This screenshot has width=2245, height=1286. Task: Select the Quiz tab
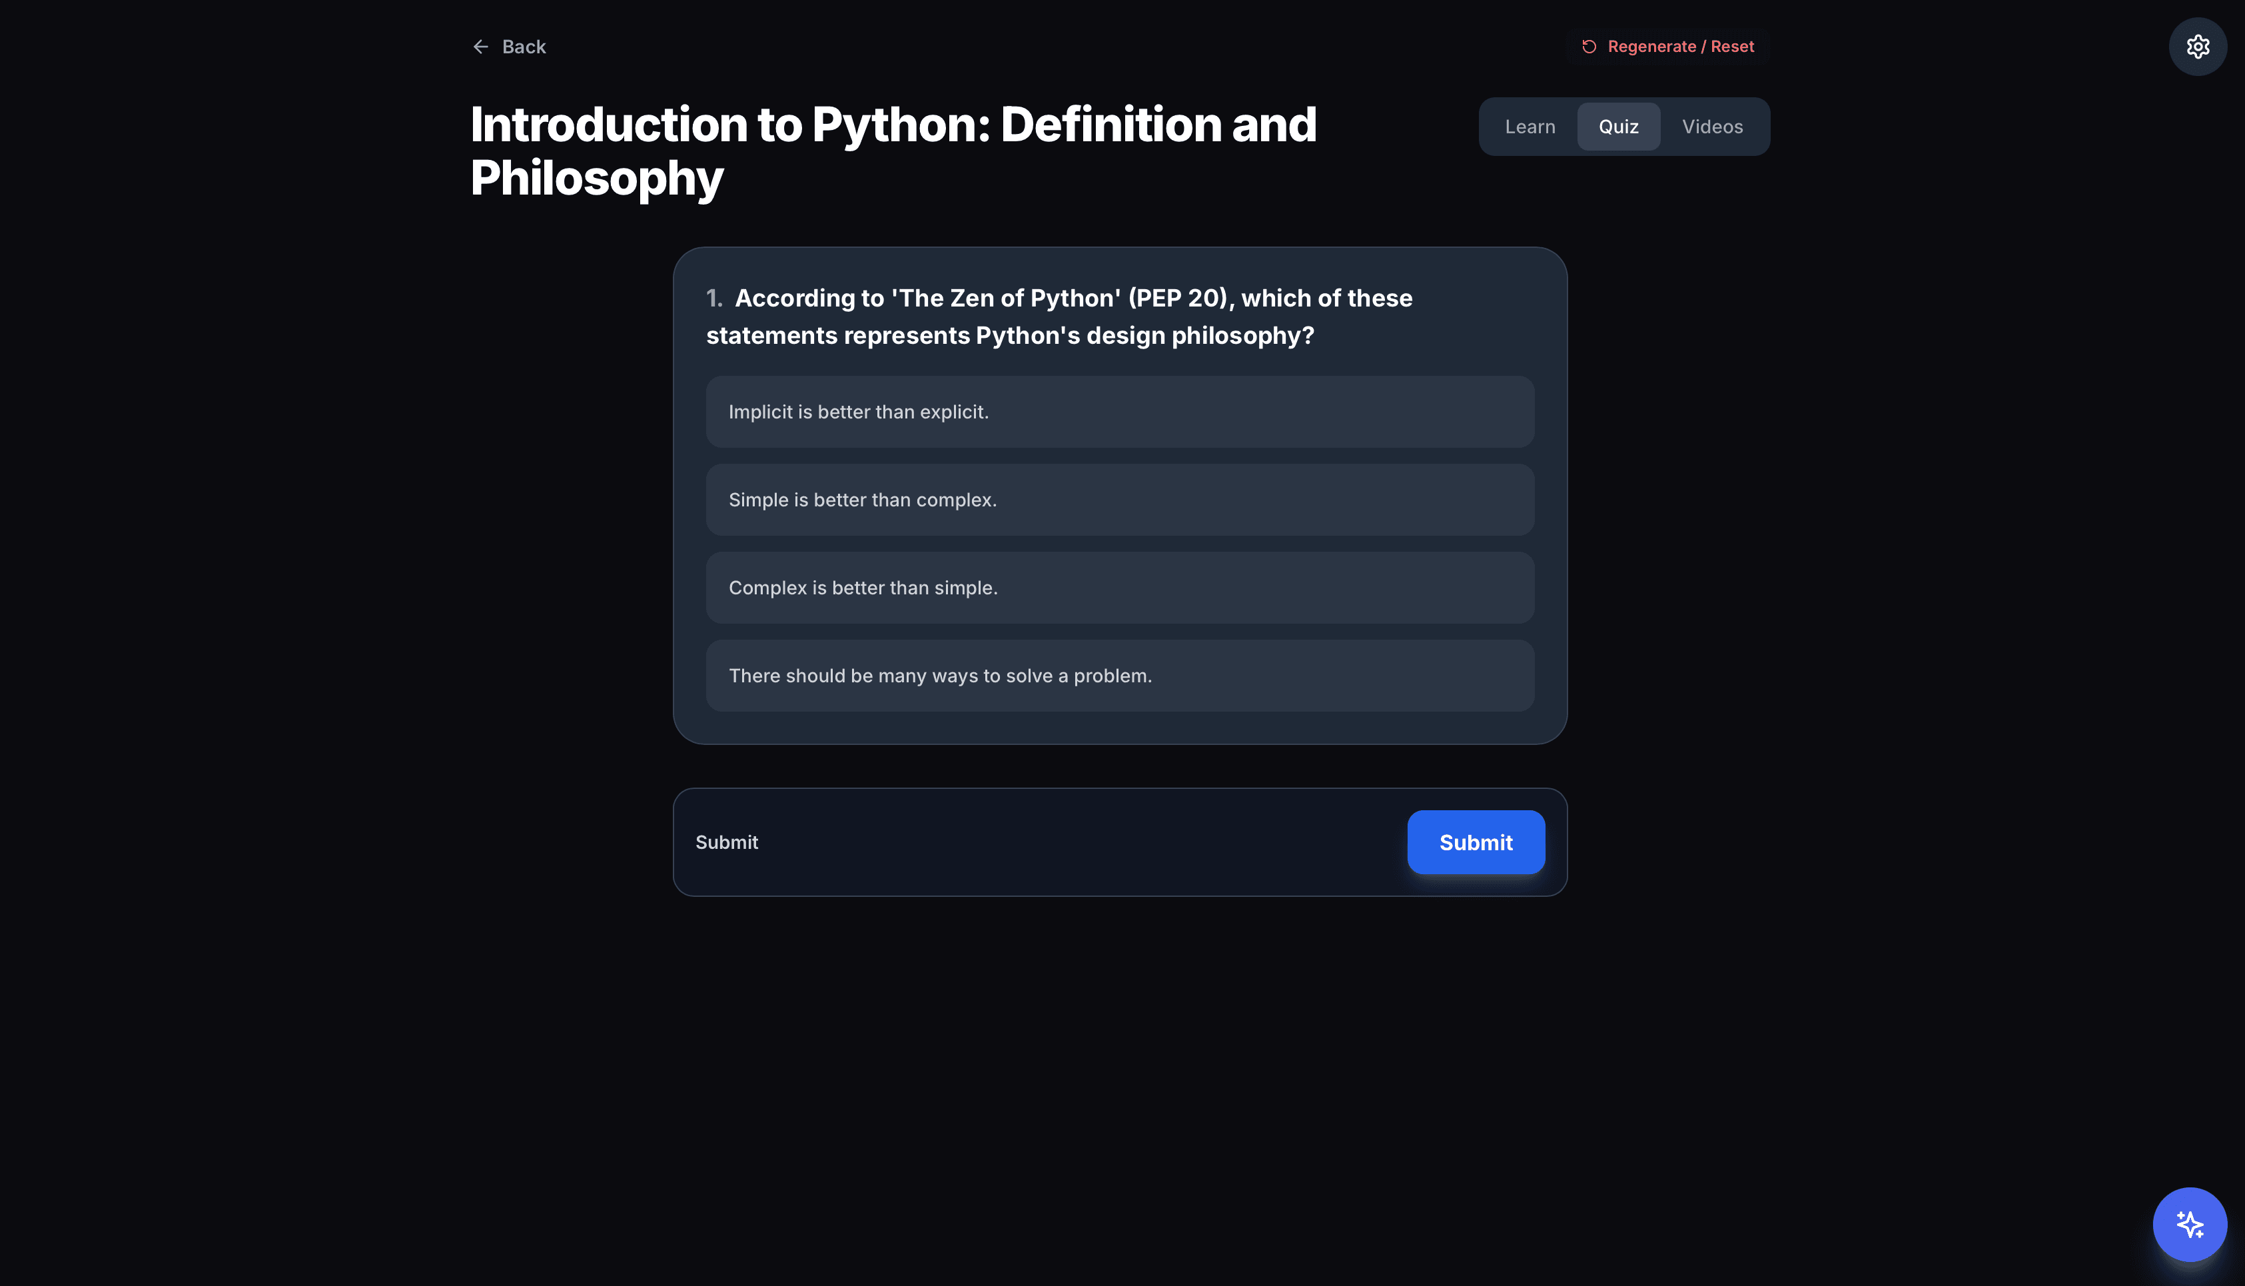[x=1617, y=127]
